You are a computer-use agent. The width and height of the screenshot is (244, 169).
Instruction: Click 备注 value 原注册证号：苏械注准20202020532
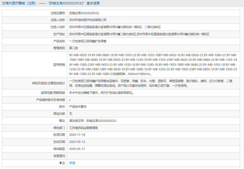[x=92, y=121]
